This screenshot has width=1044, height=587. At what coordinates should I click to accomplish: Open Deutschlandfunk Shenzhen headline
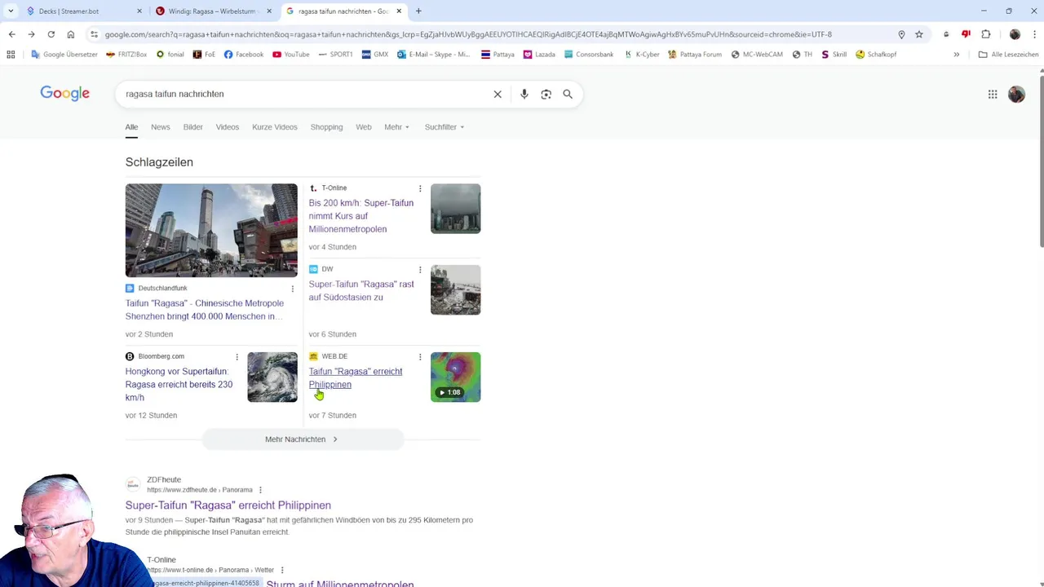click(205, 310)
